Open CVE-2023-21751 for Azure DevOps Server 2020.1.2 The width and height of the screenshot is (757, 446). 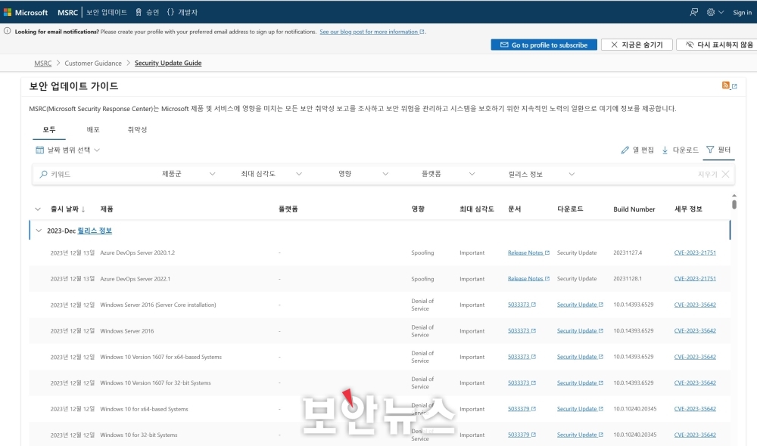pos(695,252)
